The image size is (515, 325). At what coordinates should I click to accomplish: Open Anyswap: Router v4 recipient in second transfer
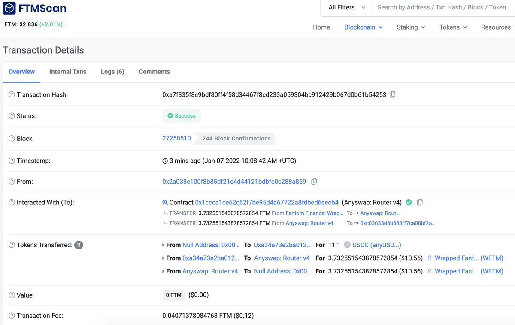(x=282, y=258)
